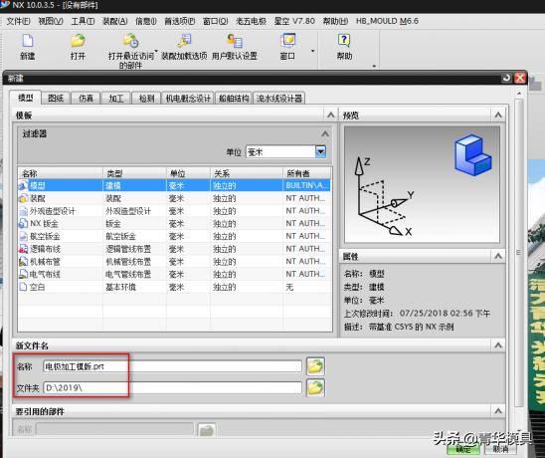
Task: Sort templates by 所有者 column header
Action: pyautogui.click(x=307, y=173)
